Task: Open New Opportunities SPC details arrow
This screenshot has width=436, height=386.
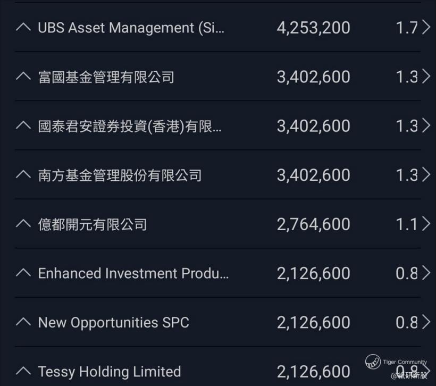Action: (426, 322)
